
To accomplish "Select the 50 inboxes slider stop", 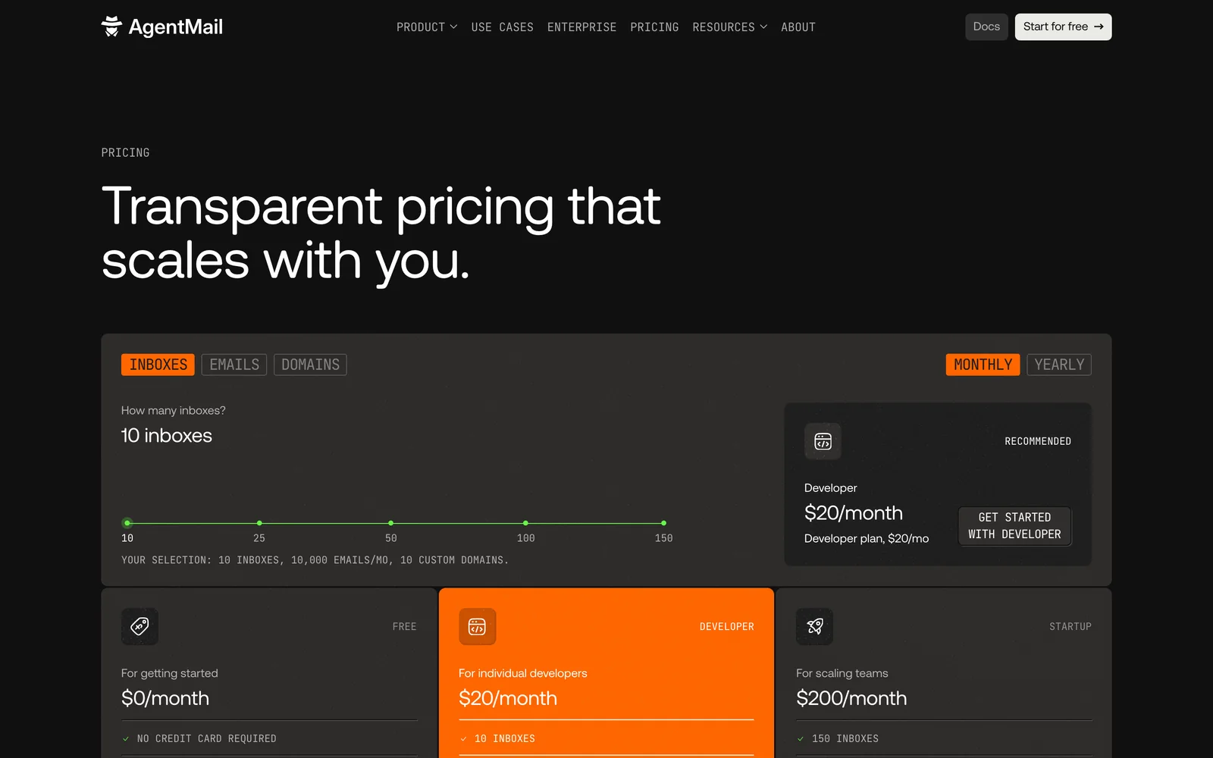I will click(x=390, y=523).
